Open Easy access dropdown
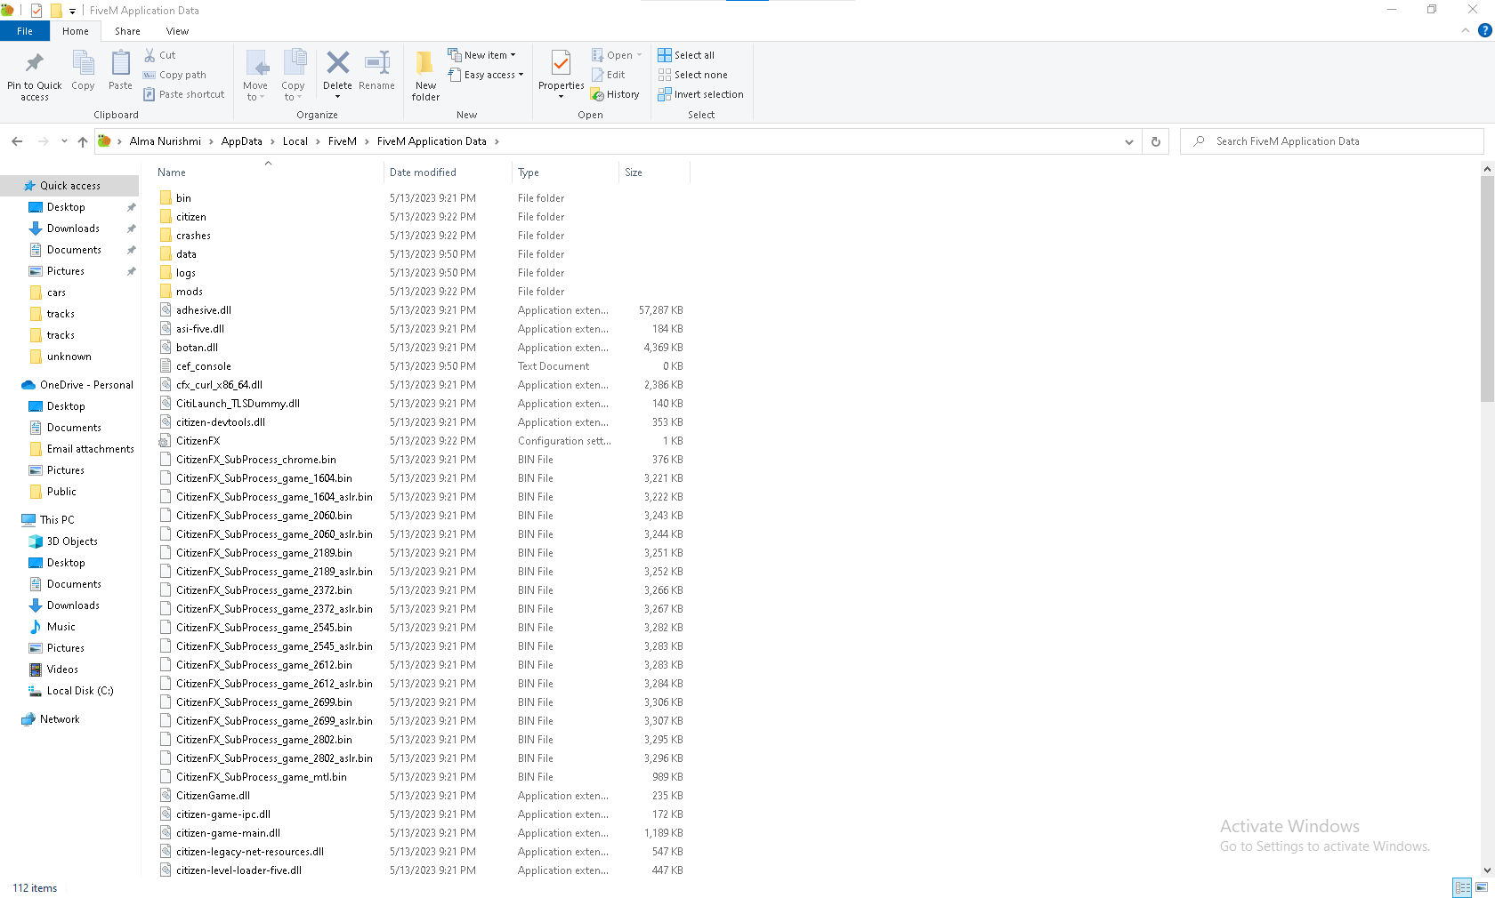This screenshot has height=898, width=1495. [486, 75]
